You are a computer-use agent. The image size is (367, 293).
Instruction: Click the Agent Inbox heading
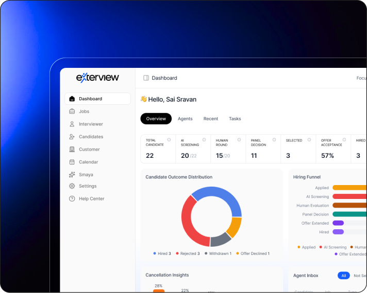(306, 276)
